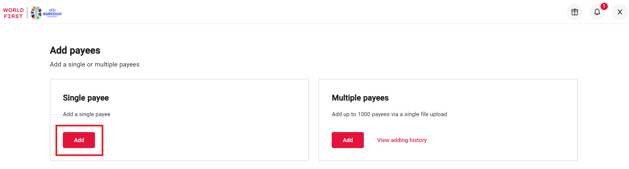The image size is (629, 169).
Task: Open the gift rewards icon
Action: pyautogui.click(x=574, y=12)
